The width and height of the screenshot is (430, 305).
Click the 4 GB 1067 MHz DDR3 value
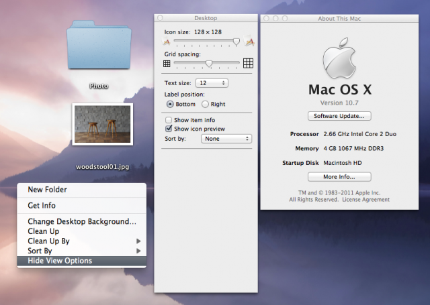(x=353, y=149)
